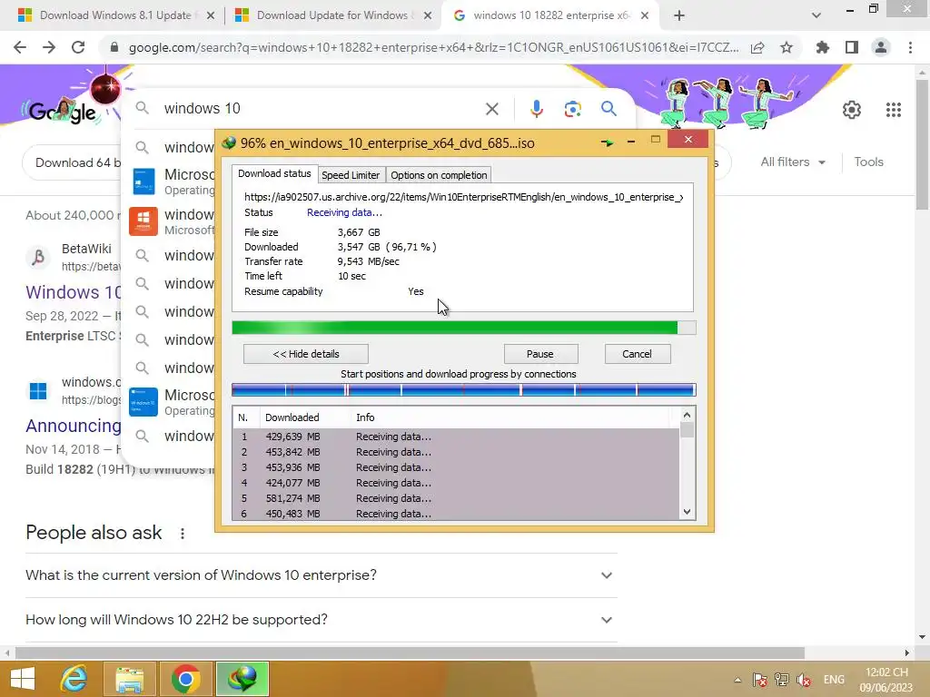
Task: Click the main download progress bar
Action: (464, 328)
